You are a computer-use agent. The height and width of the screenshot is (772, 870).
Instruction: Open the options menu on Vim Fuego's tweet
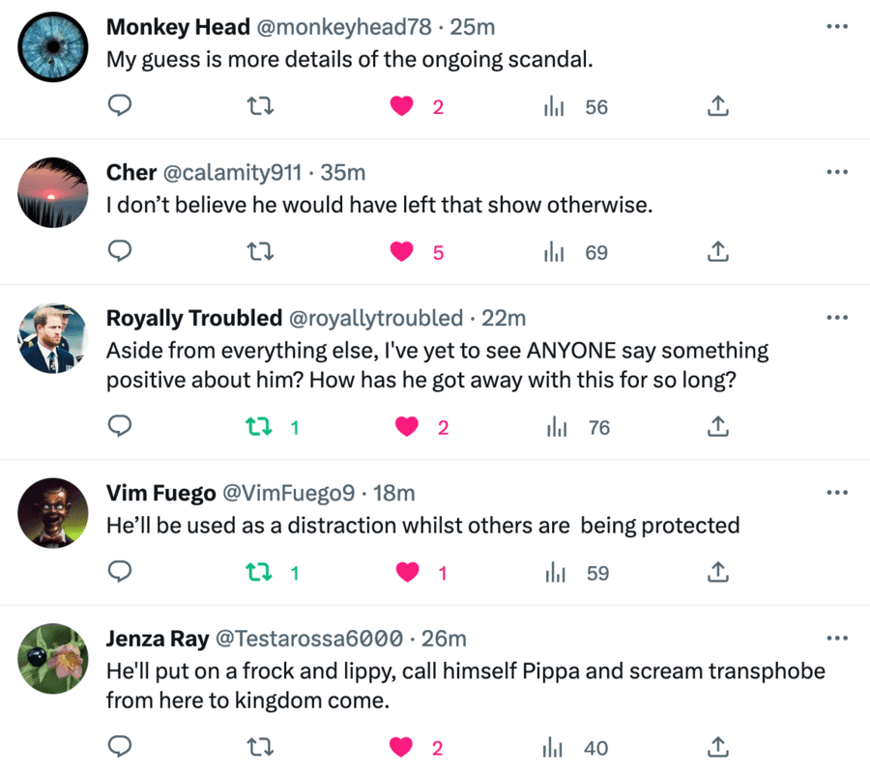pos(836,492)
